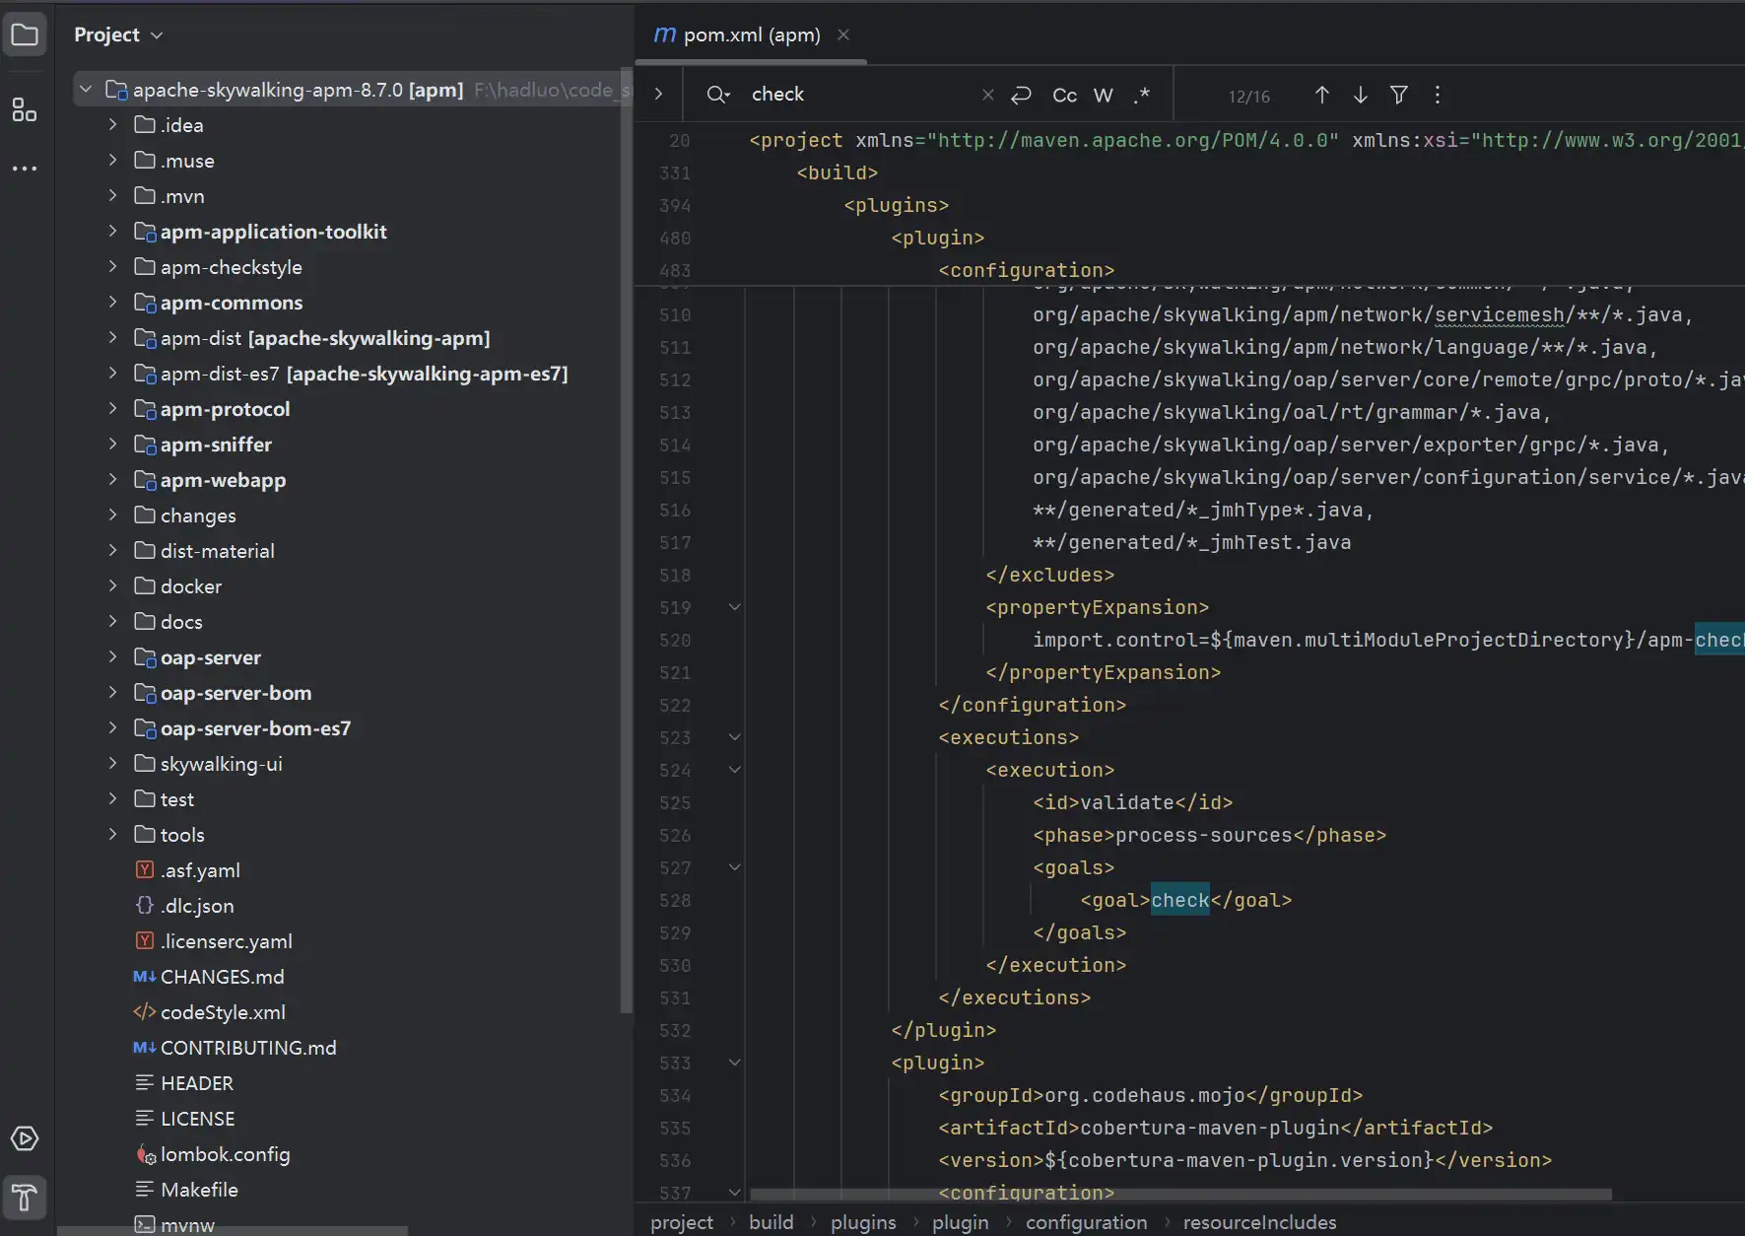Select 'resourceIncludes' in the breadcrumb bar
The width and height of the screenshot is (1745, 1236).
tap(1259, 1222)
